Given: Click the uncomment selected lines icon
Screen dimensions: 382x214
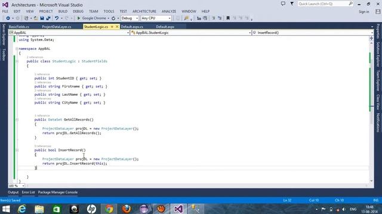Looking at the screenshot, I should click(x=220, y=18).
